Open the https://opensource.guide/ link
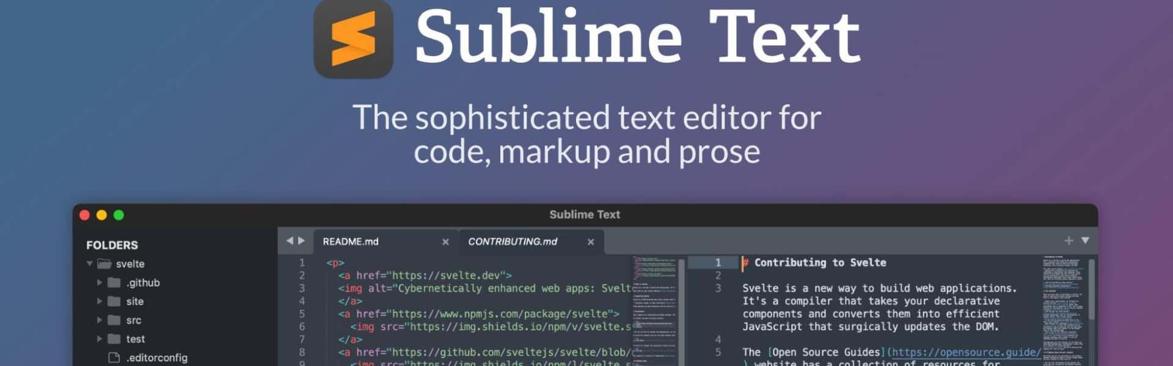This screenshot has width=1173, height=366. point(967,353)
